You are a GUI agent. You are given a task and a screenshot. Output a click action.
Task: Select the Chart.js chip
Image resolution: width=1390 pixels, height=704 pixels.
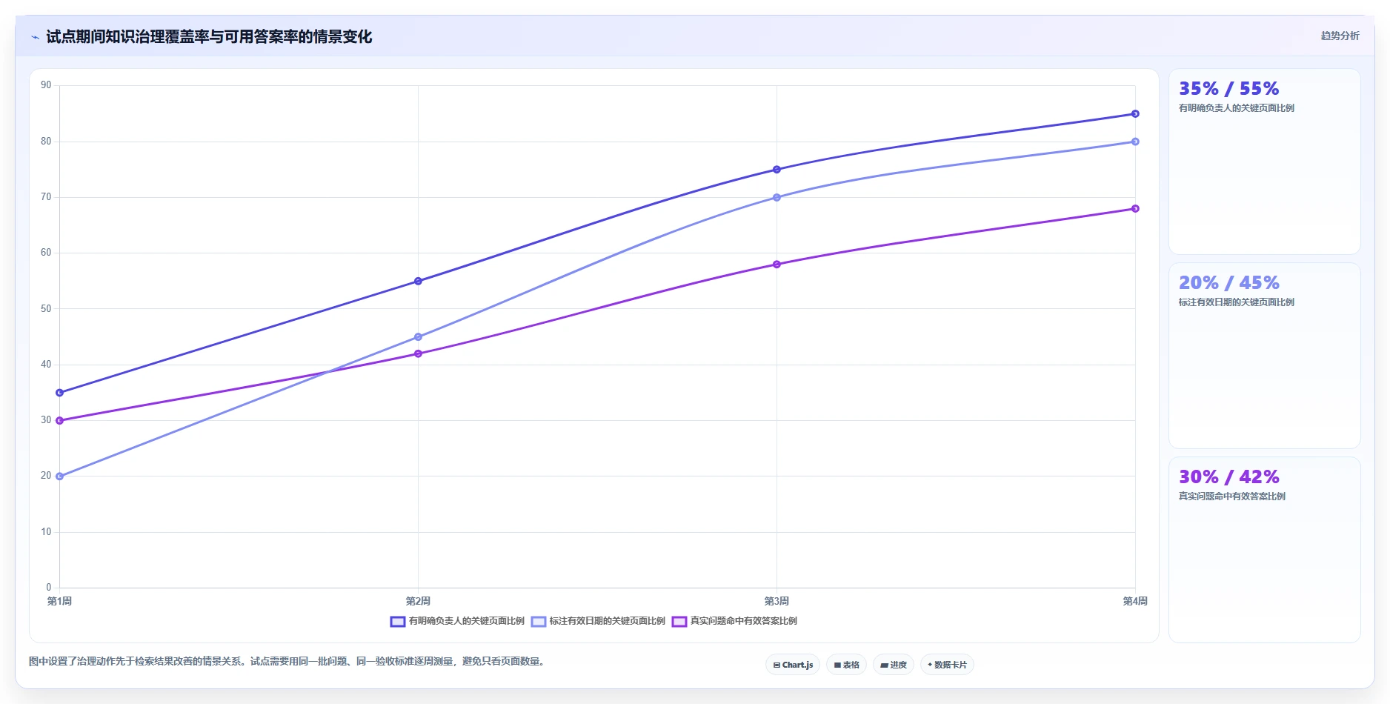[793, 665]
